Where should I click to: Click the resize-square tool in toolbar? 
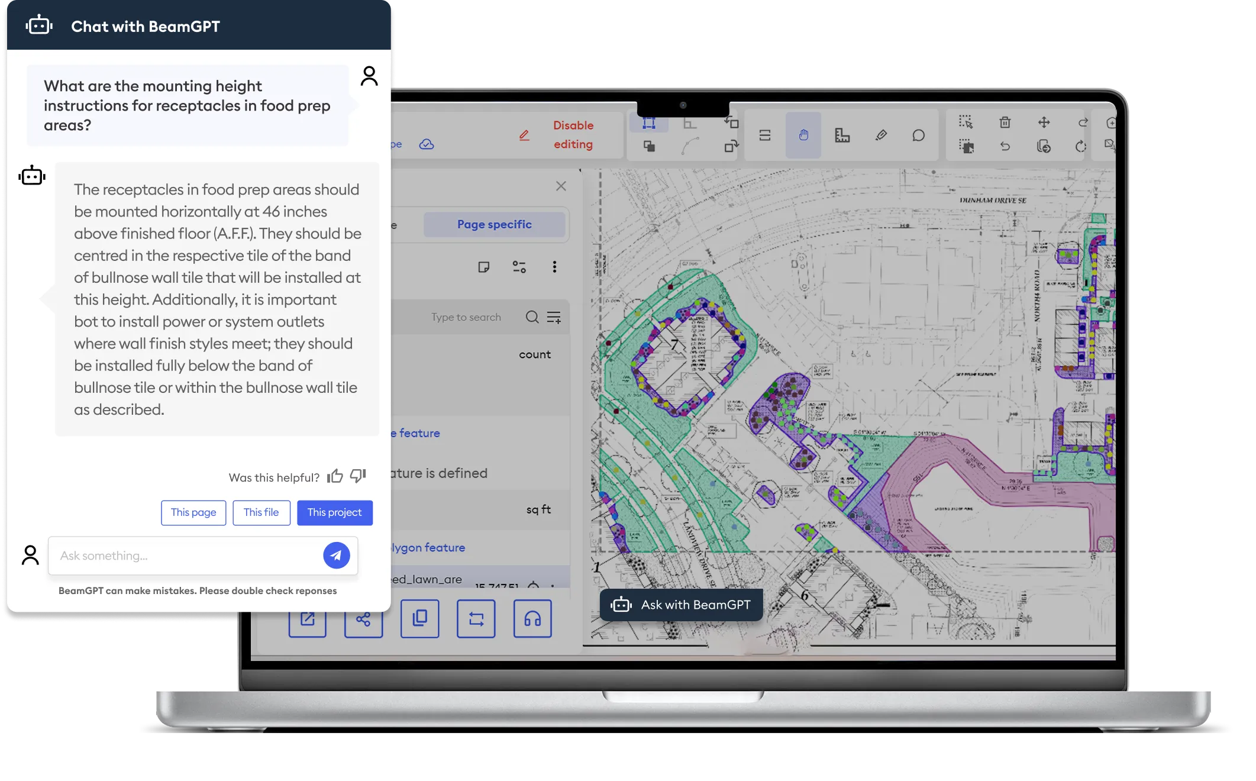[x=731, y=122]
